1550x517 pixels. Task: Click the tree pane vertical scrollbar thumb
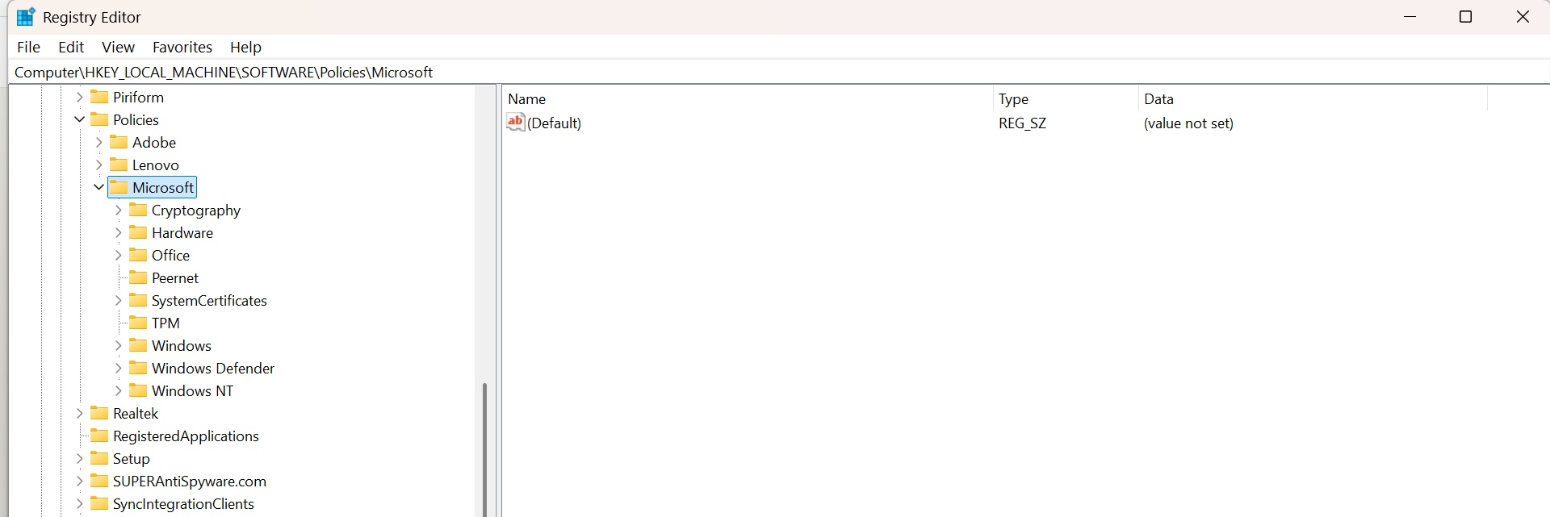tap(484, 449)
